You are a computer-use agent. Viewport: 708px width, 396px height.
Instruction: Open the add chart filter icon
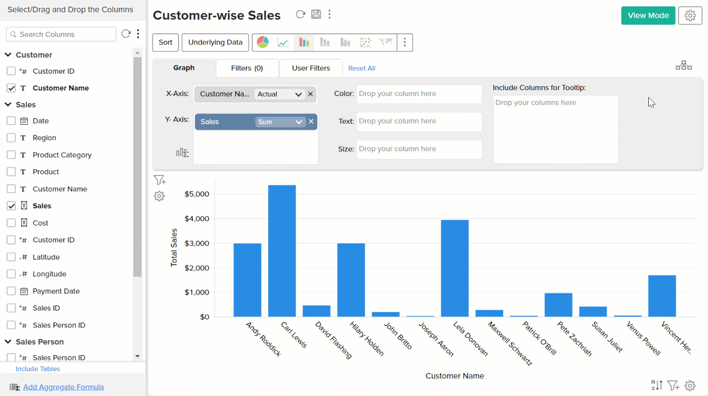coord(160,180)
